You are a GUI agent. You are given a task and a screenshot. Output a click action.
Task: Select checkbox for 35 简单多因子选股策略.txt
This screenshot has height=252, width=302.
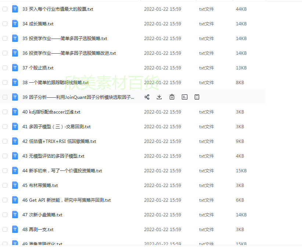(x=5, y=38)
